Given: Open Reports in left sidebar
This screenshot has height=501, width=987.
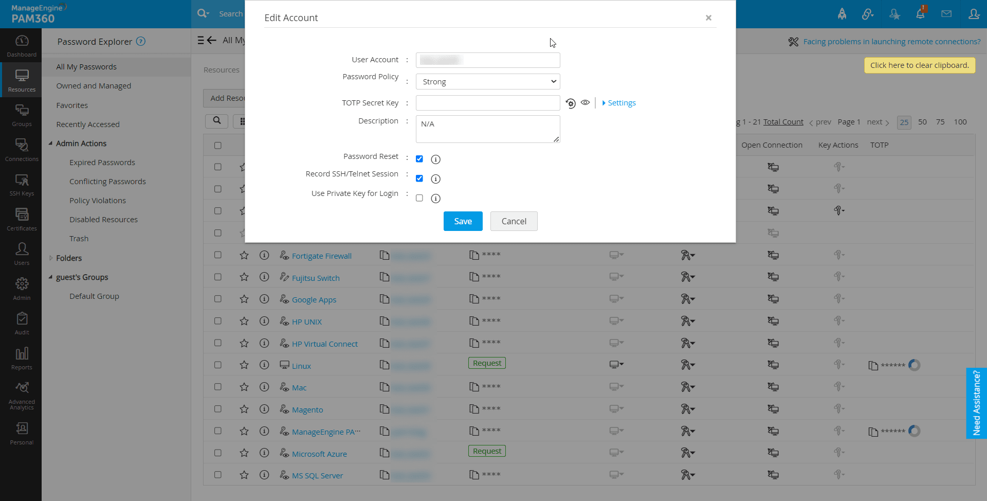Looking at the screenshot, I should point(22,359).
